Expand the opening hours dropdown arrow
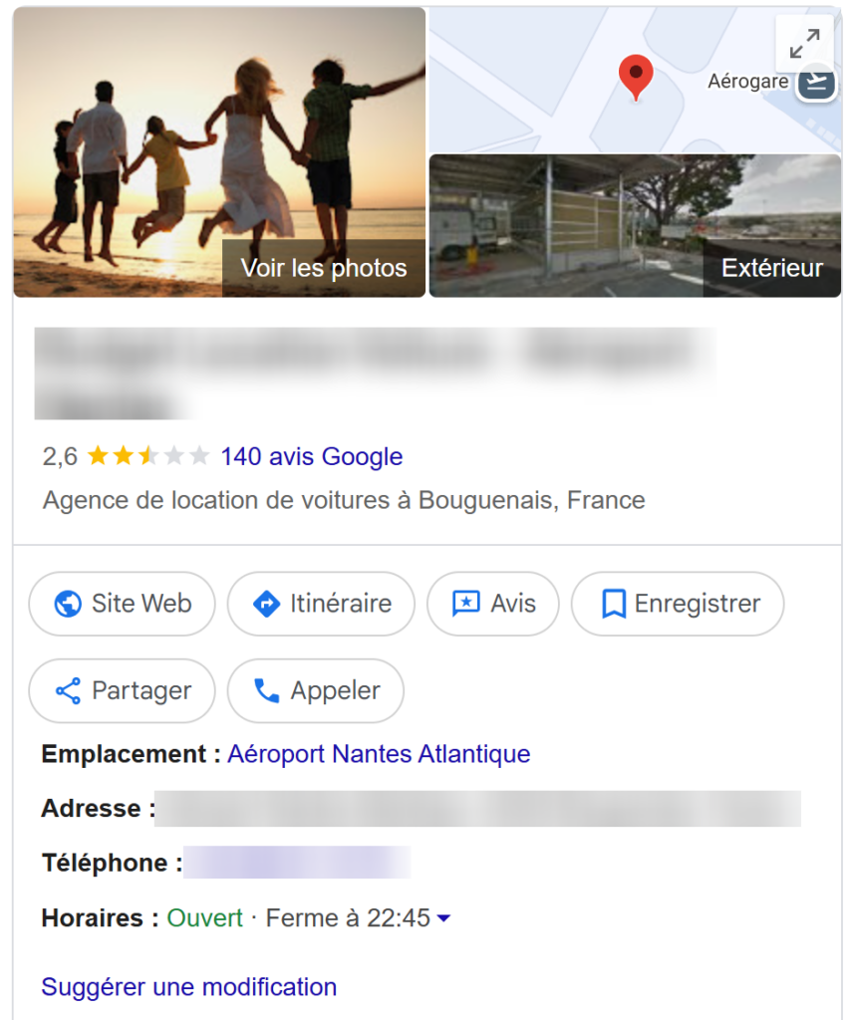This screenshot has width=852, height=1020. click(x=443, y=918)
